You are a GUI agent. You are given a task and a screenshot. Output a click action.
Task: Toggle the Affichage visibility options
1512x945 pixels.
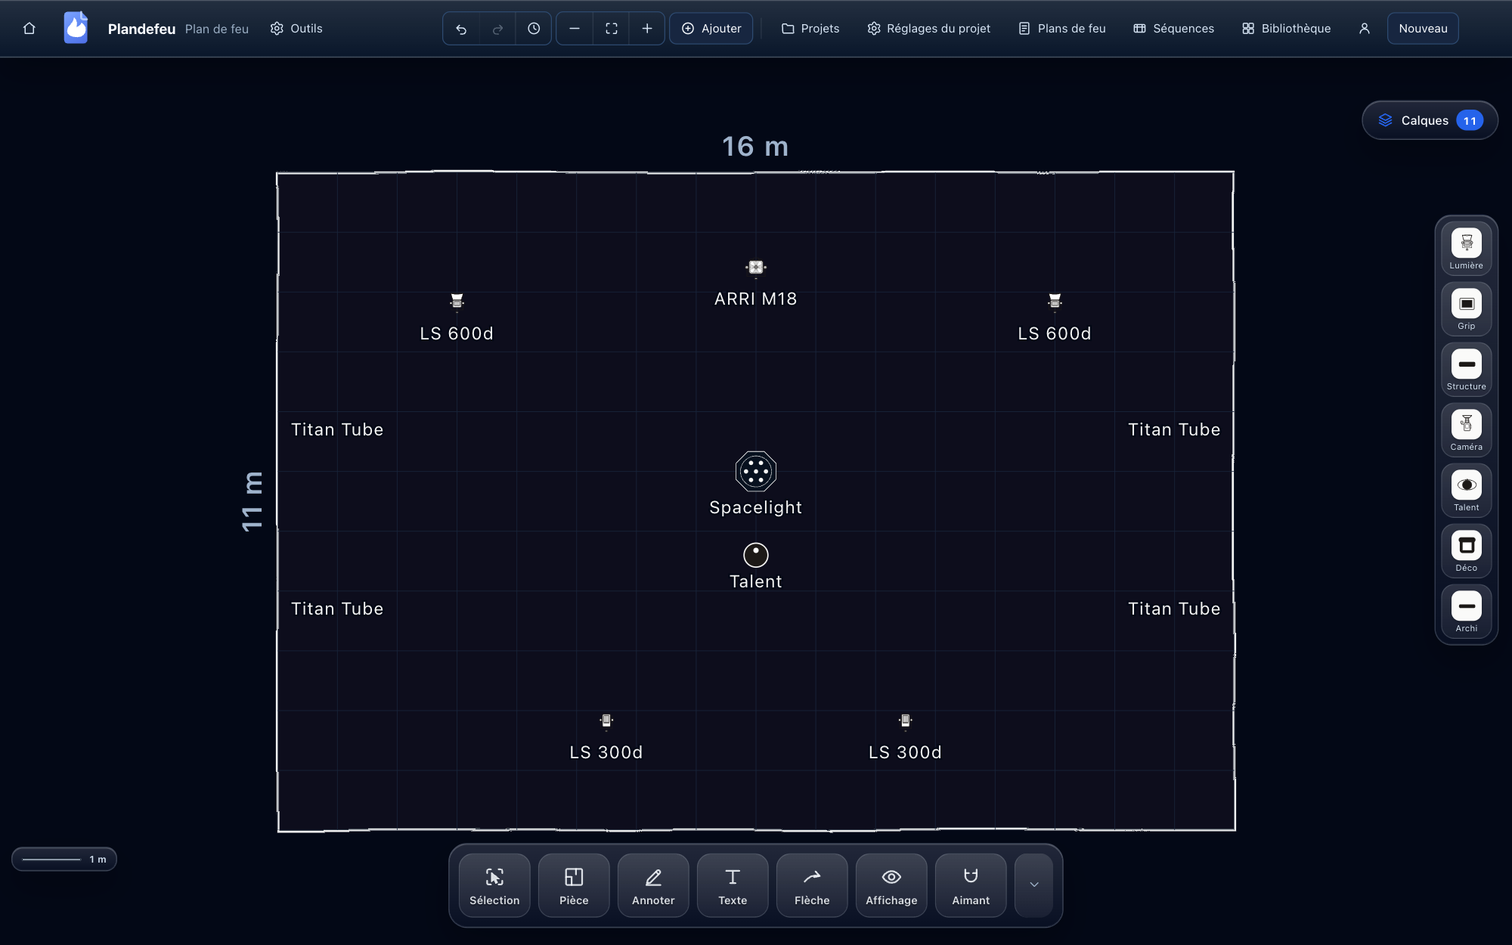(891, 885)
